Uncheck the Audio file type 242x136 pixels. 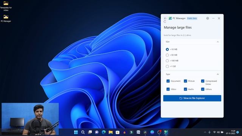click(186, 89)
